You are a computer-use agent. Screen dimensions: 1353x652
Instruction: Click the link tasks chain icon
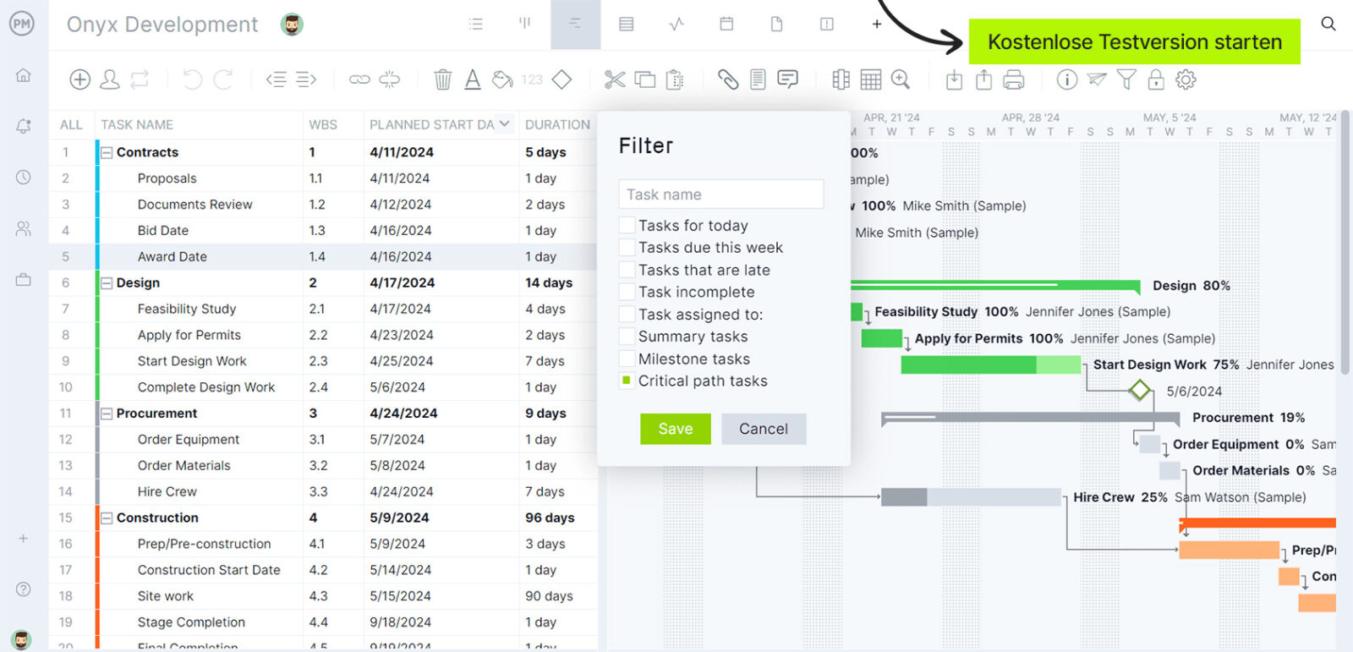coord(359,79)
